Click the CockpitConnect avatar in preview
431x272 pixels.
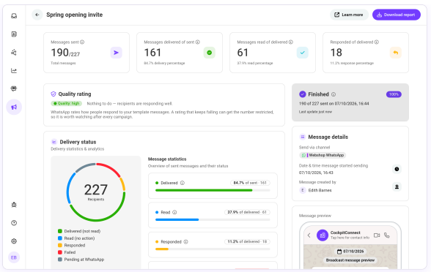click(323, 235)
